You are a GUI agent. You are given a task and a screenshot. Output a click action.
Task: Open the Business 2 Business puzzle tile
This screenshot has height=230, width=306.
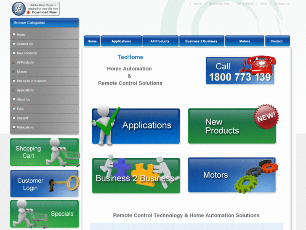pos(136,175)
